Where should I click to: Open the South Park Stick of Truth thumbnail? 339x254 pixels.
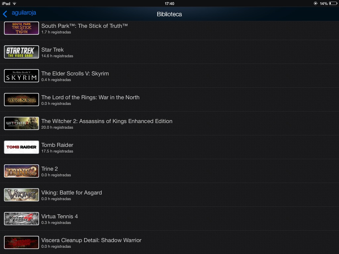tap(22, 28)
